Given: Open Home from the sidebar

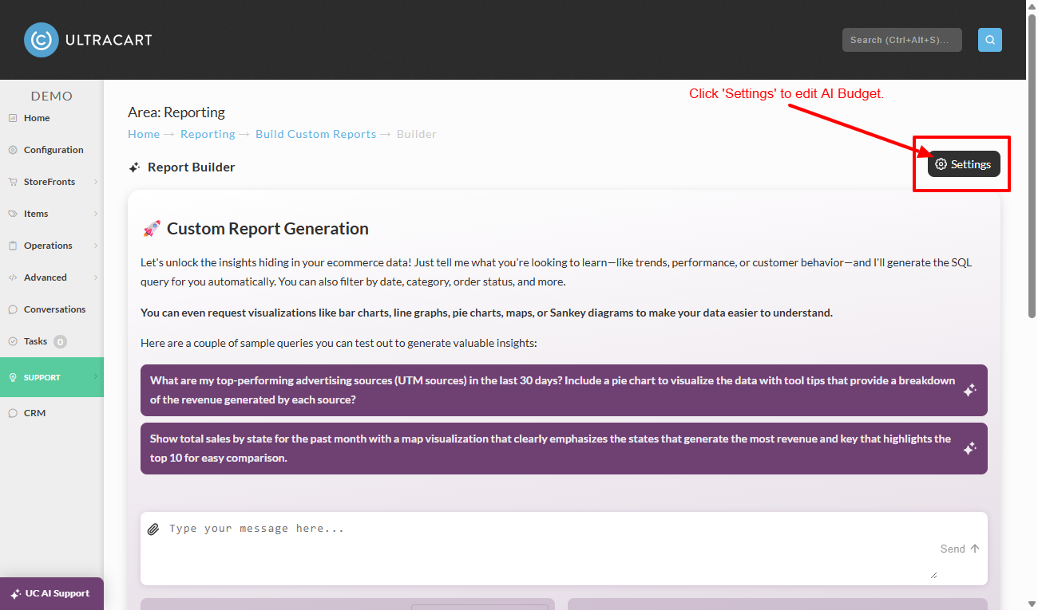Looking at the screenshot, I should [37, 118].
